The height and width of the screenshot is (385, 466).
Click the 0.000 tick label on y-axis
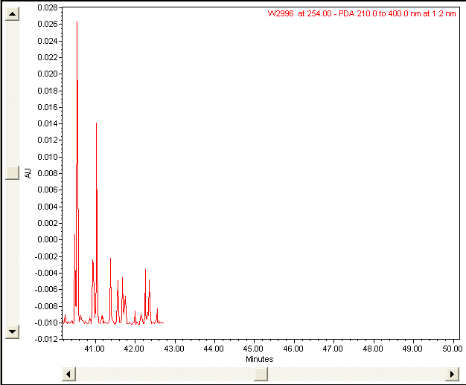point(48,239)
